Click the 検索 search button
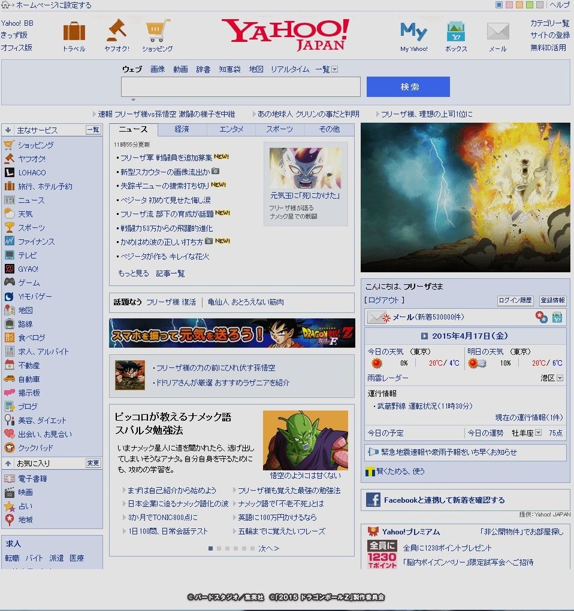 point(408,87)
